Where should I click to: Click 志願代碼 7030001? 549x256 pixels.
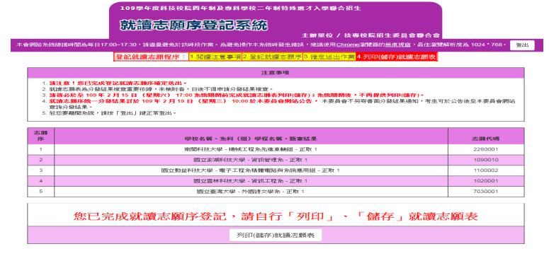486,192
